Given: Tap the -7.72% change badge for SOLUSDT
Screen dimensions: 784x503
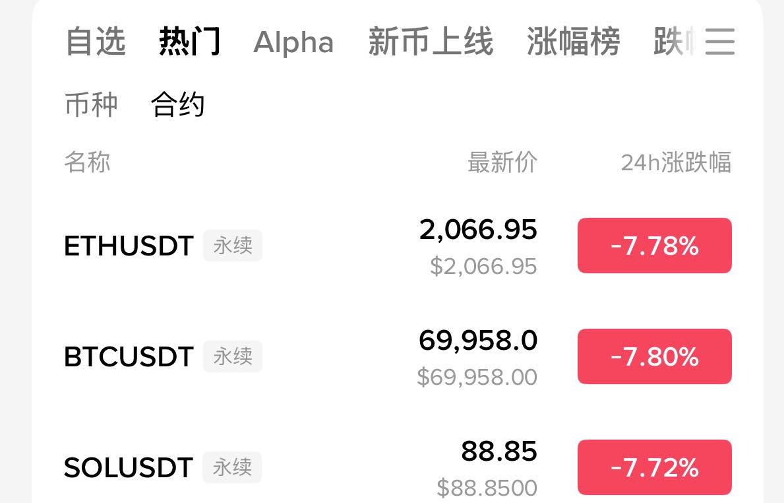Looking at the screenshot, I should click(x=654, y=467).
